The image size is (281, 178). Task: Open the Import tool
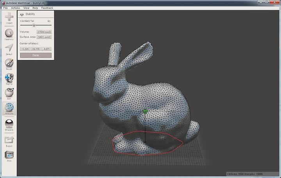(9, 18)
